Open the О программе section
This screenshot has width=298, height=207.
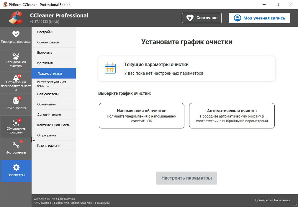(54, 135)
